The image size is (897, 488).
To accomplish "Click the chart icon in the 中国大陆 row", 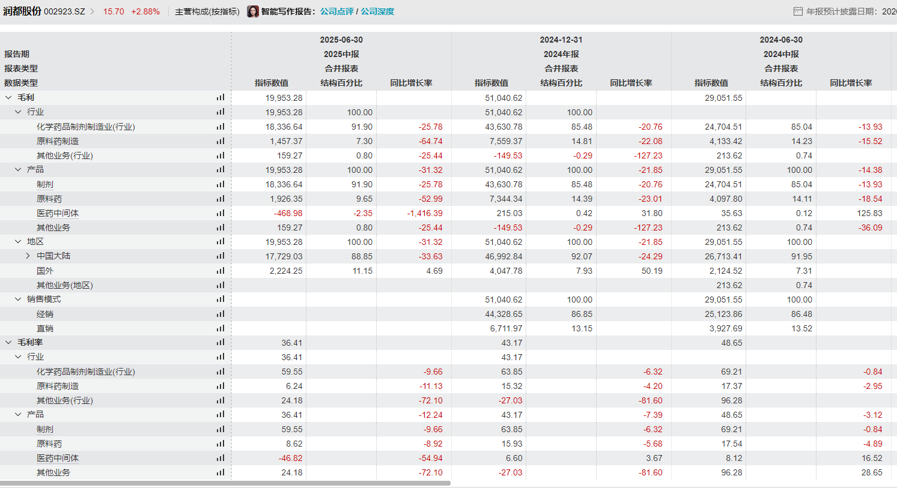I will [220, 256].
